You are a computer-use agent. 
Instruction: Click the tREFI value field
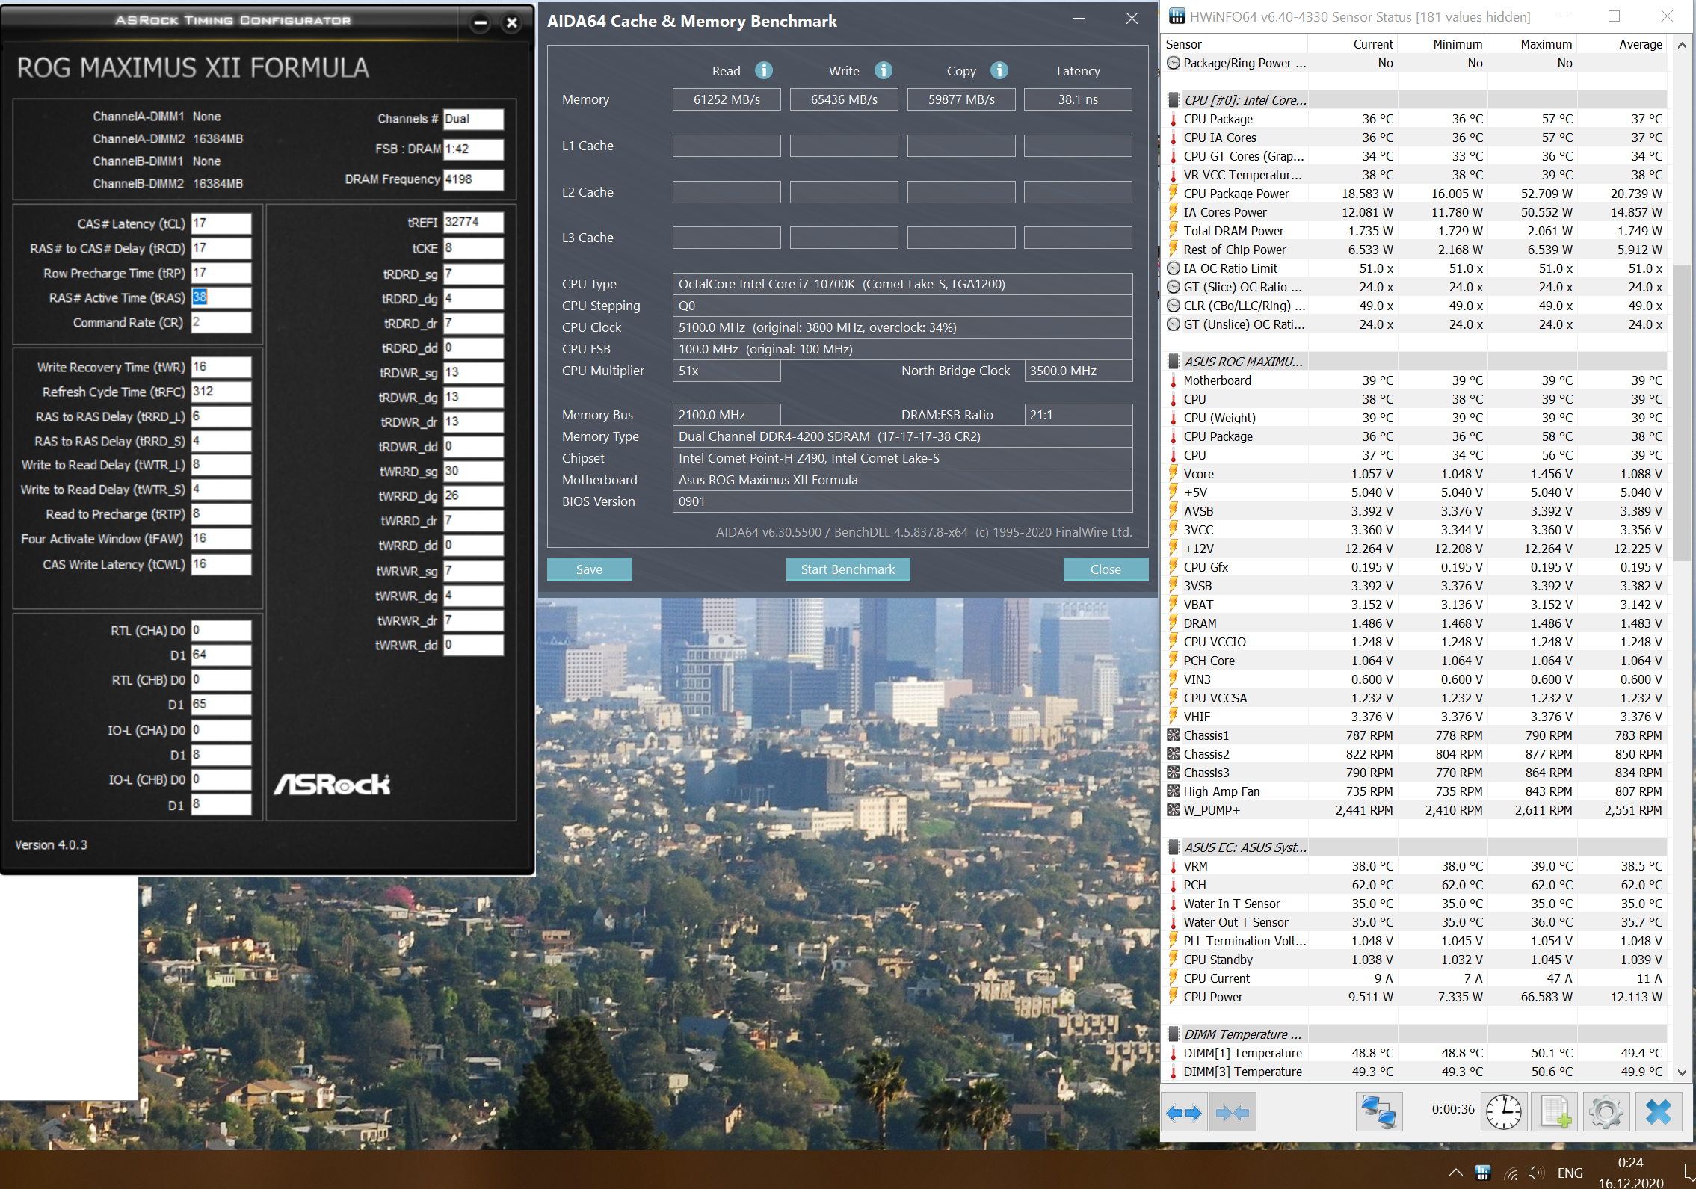pos(472,222)
